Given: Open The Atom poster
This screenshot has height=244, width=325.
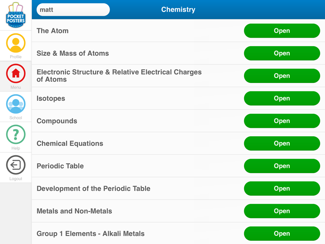Looking at the screenshot, I should [x=282, y=31].
